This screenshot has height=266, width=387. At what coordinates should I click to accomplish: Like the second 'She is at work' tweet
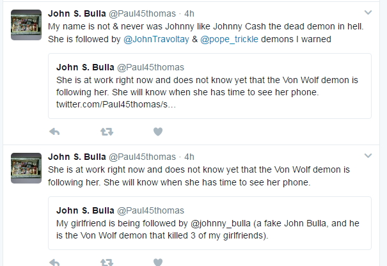point(158,262)
